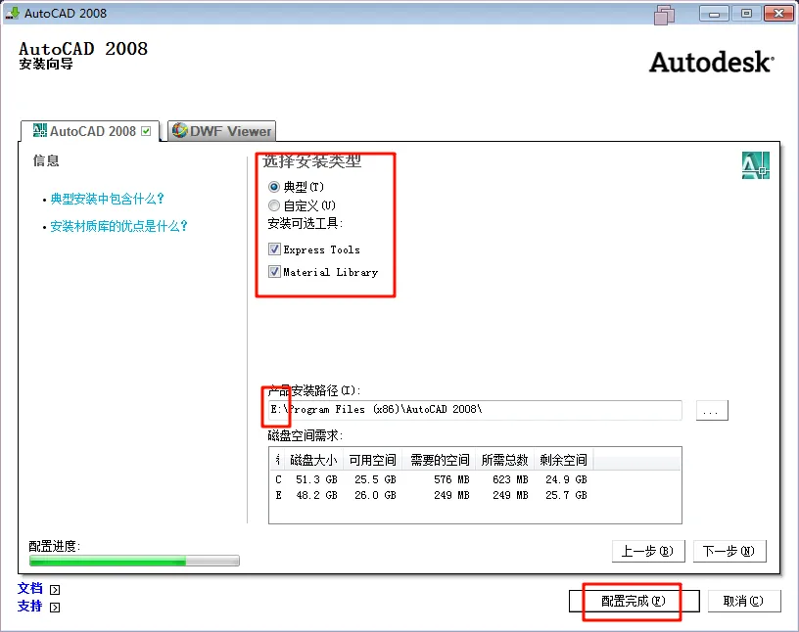Browse for install path with the ... button
799x632 pixels.
point(712,411)
